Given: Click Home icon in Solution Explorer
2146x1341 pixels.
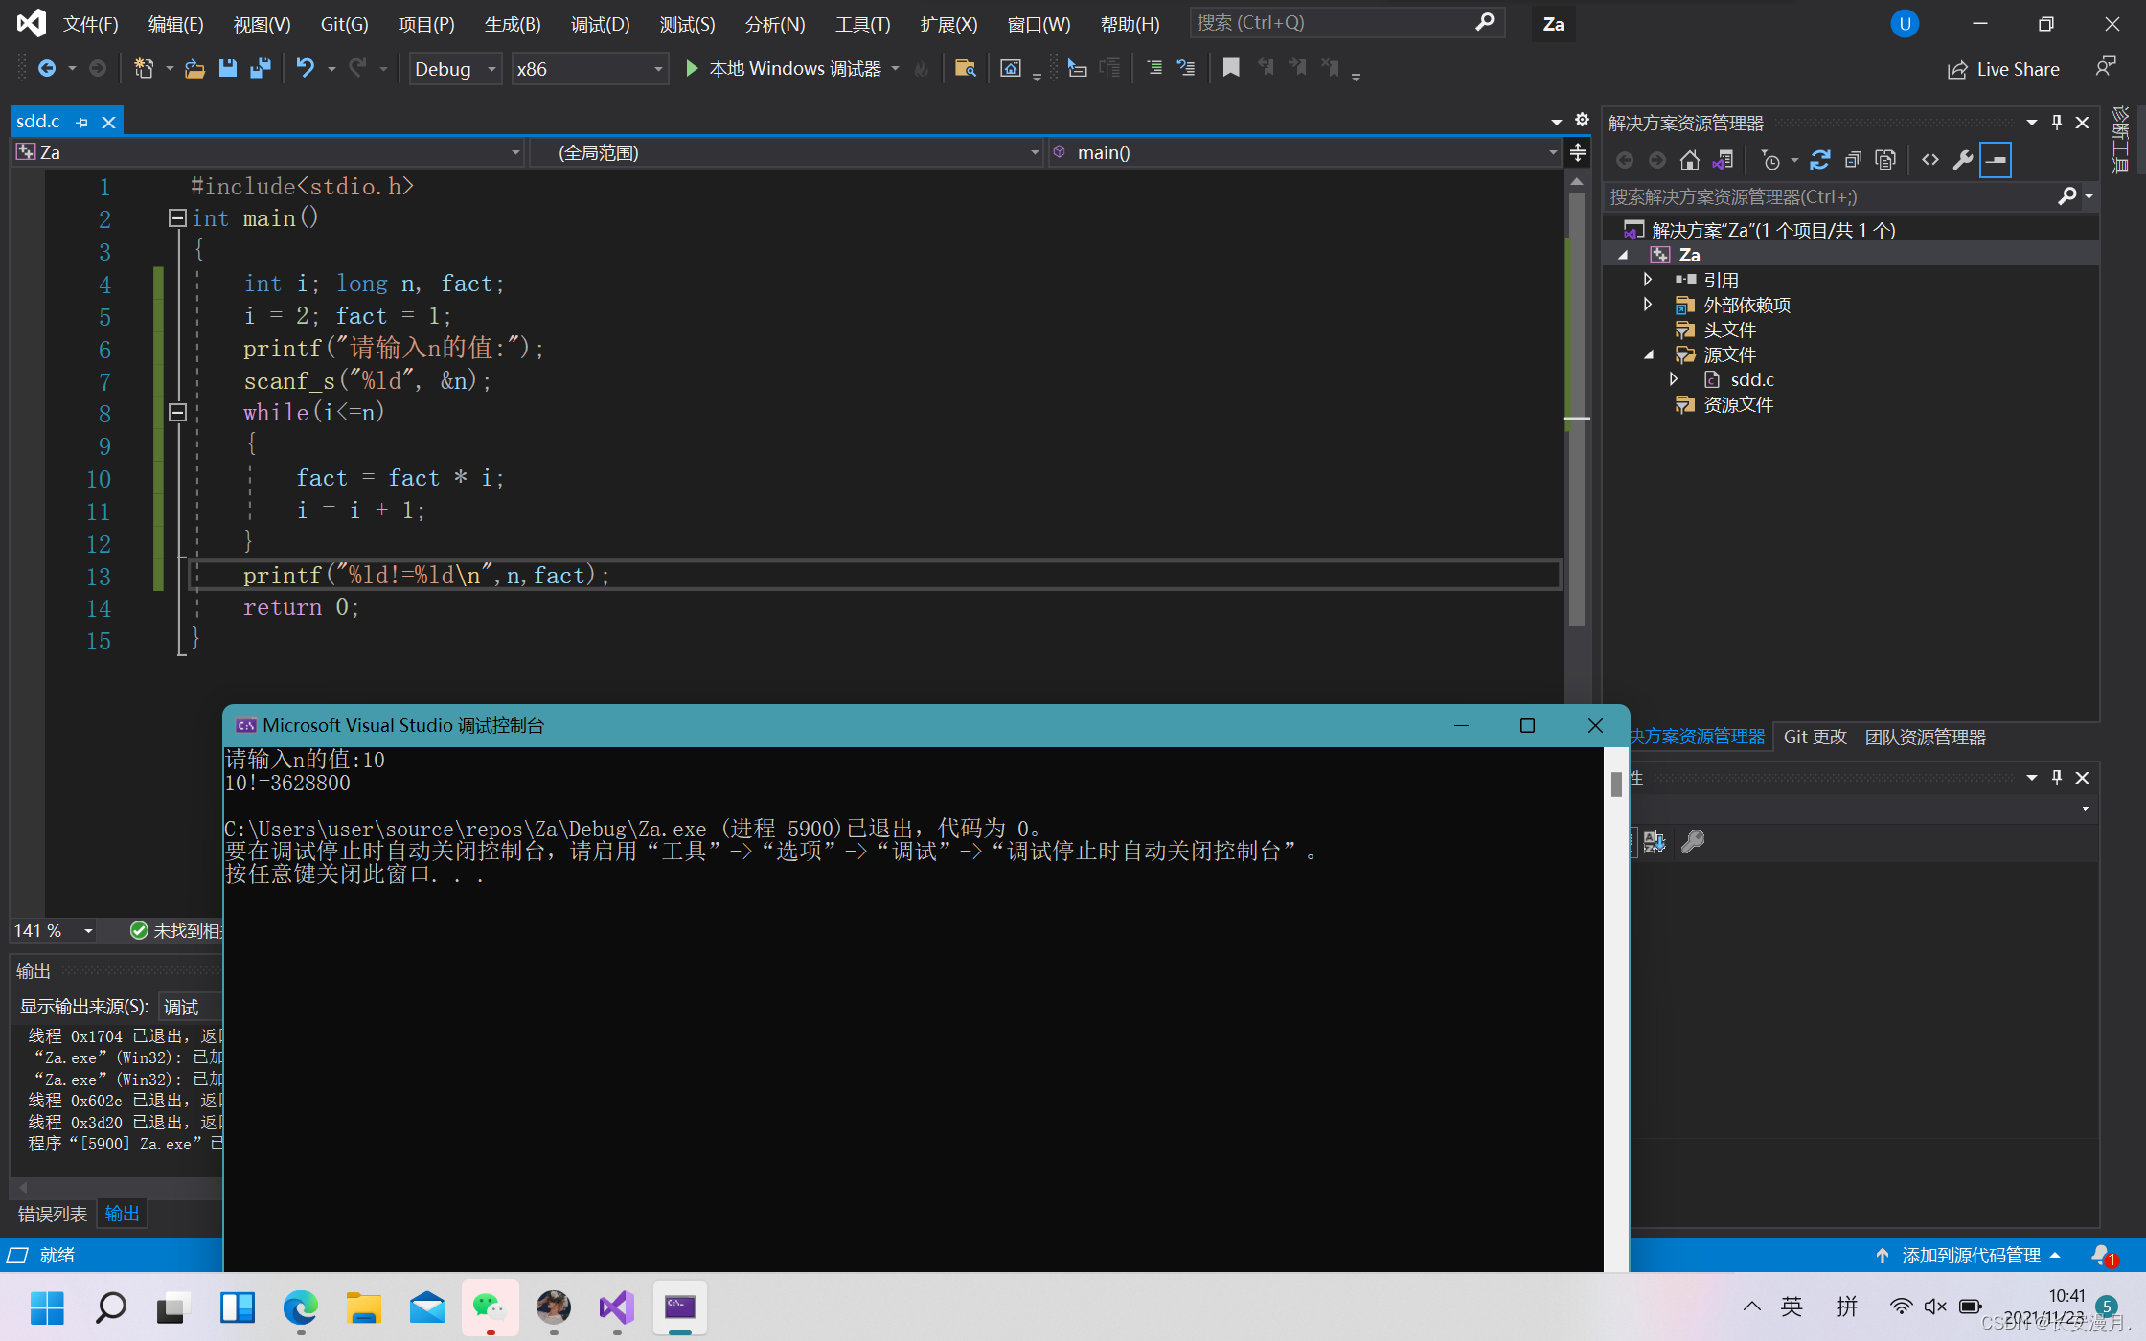Looking at the screenshot, I should pyautogui.click(x=1690, y=160).
